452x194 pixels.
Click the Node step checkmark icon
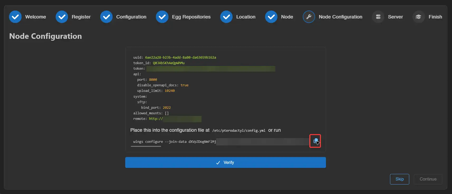click(x=271, y=17)
